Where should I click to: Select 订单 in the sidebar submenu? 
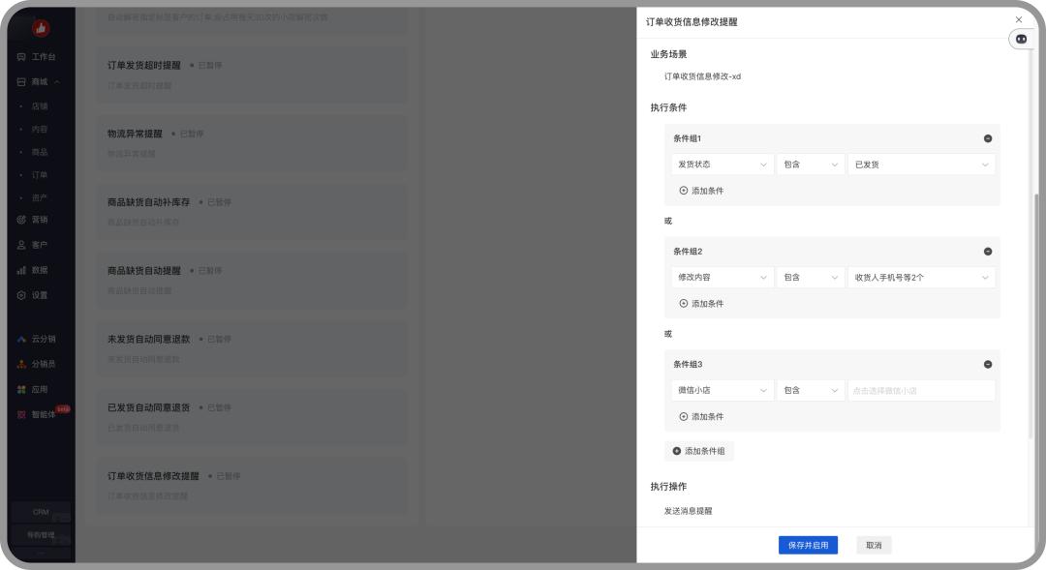tap(39, 175)
